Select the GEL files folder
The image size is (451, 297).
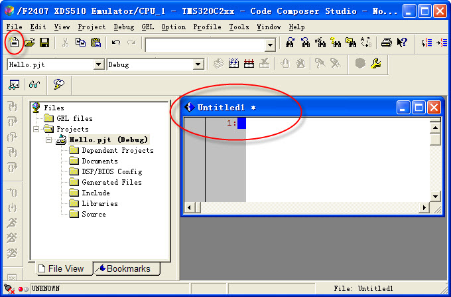68,118
